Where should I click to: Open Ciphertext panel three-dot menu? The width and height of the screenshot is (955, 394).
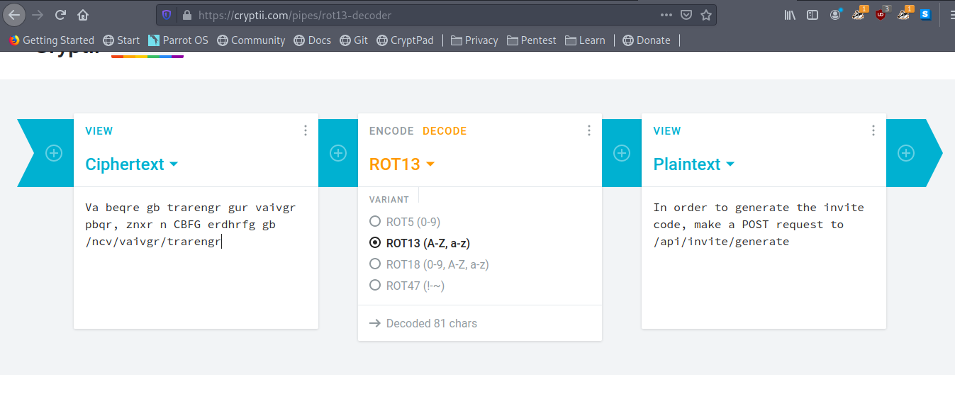(306, 130)
